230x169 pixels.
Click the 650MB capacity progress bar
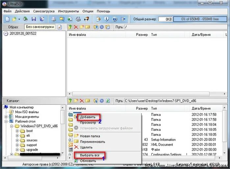[x=200, y=19]
